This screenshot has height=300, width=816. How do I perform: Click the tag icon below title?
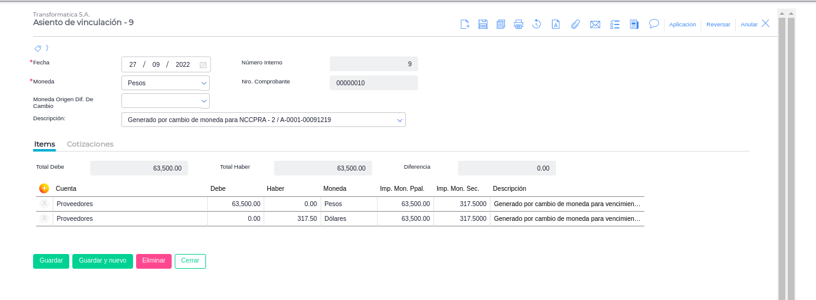(38, 48)
